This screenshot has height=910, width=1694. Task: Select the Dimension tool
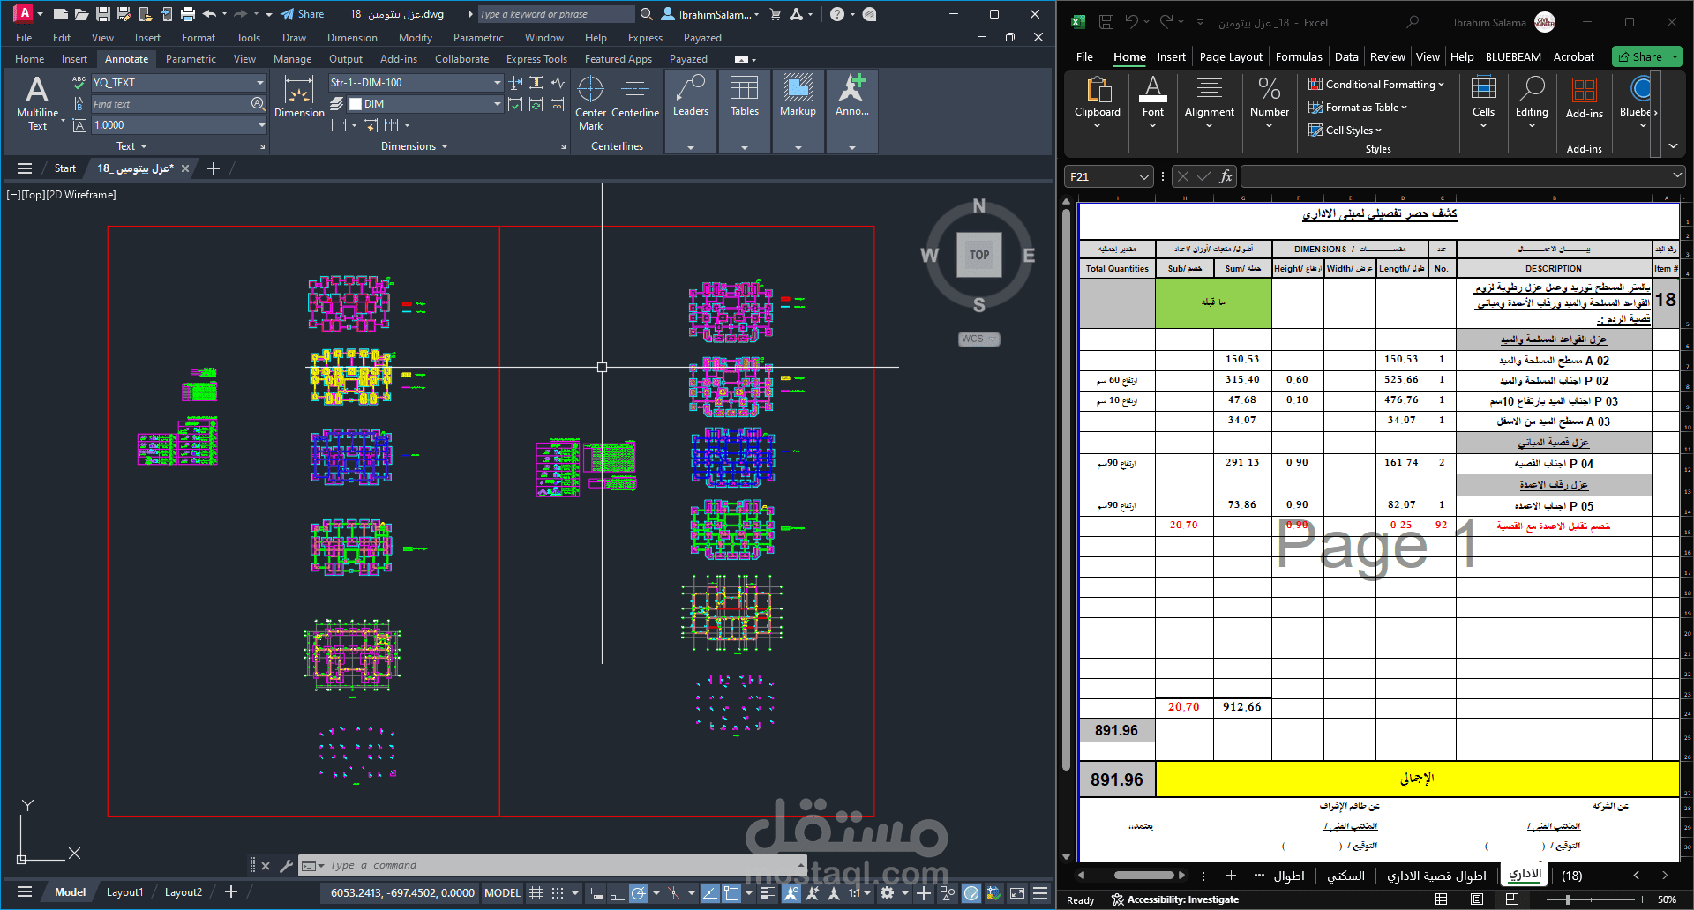coord(299,96)
